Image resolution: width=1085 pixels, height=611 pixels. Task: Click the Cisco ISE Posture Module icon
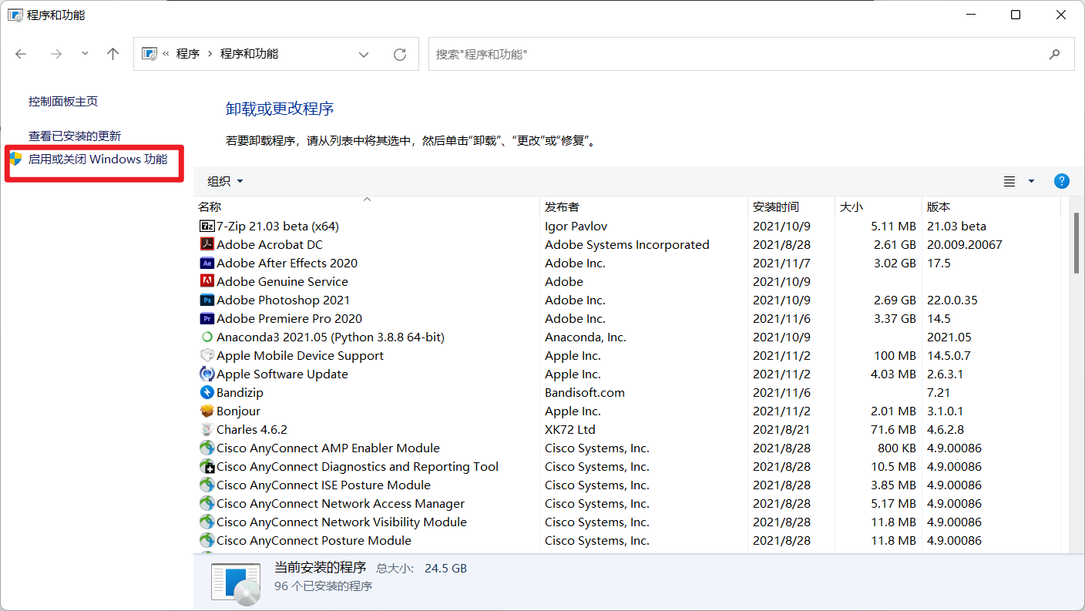pos(207,485)
